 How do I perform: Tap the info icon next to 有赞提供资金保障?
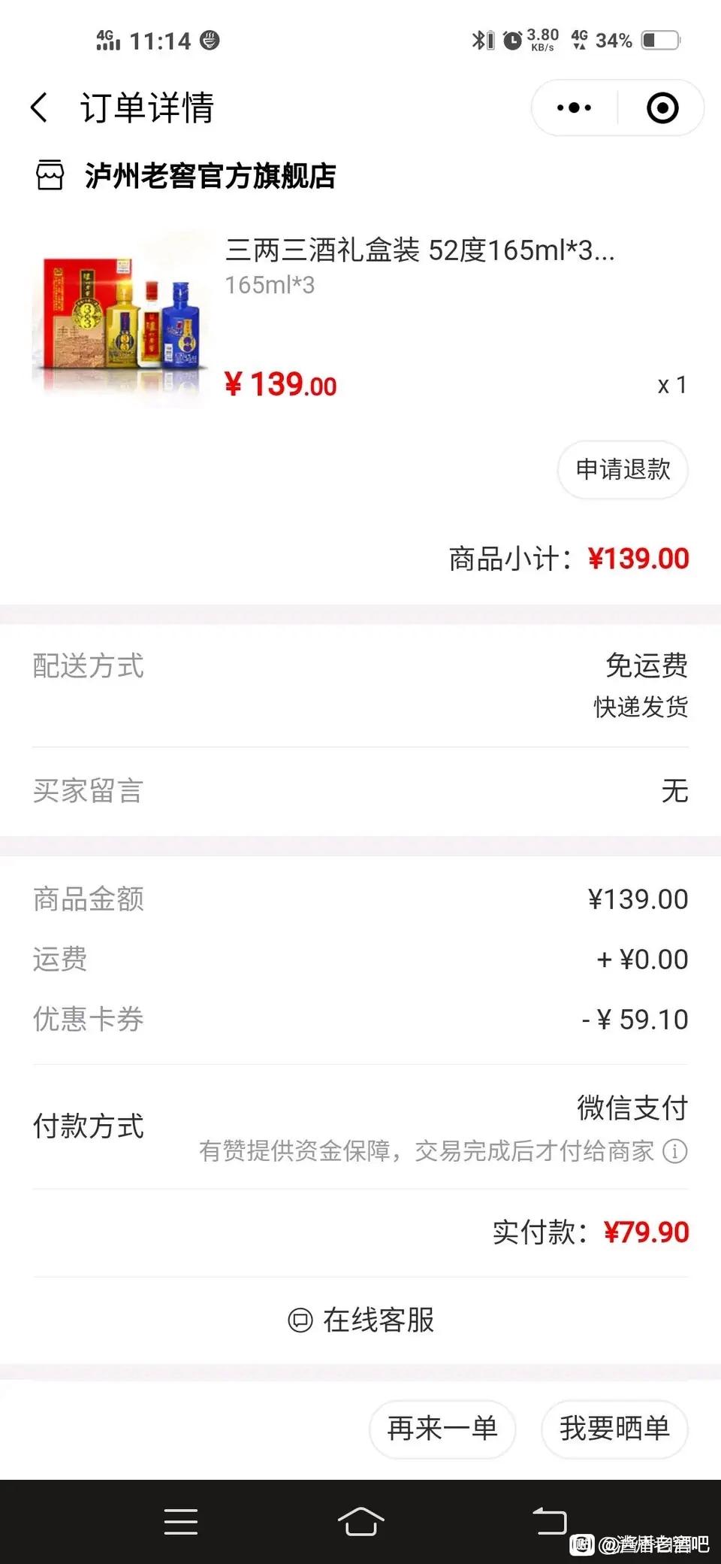click(x=674, y=1150)
